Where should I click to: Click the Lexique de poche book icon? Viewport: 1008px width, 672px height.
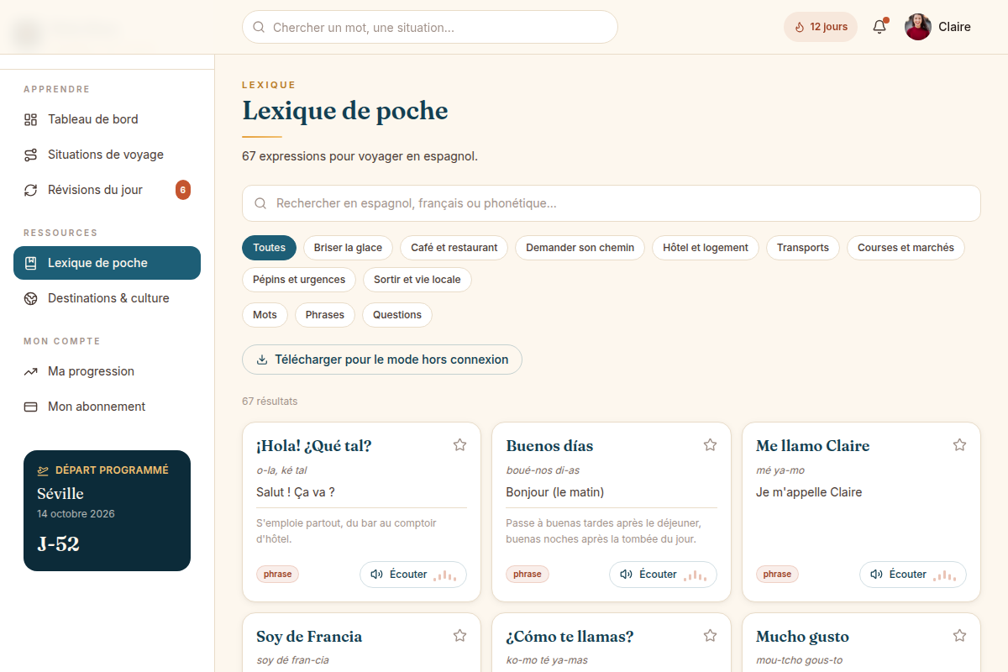(x=30, y=263)
